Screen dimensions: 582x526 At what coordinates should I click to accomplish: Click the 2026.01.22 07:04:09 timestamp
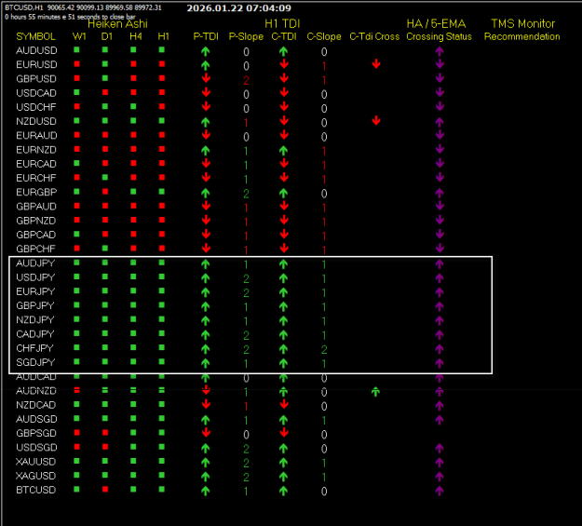coord(238,8)
